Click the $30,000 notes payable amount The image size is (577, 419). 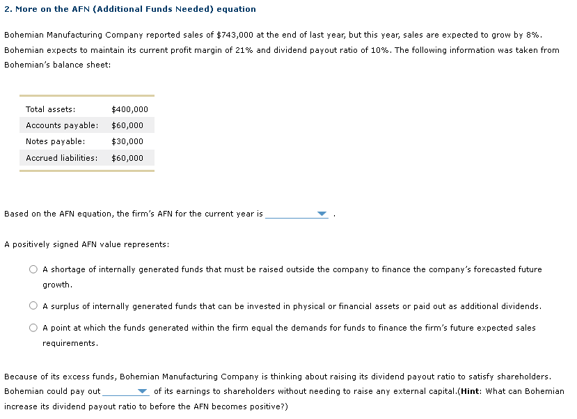126,141
